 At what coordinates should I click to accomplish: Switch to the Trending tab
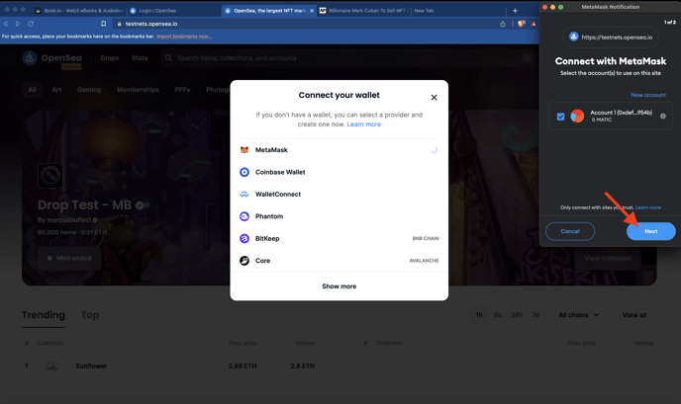click(44, 315)
